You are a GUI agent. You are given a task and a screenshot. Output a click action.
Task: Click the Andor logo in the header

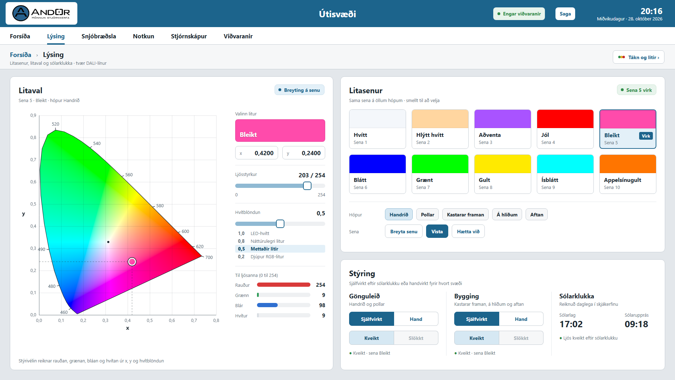[41, 13]
